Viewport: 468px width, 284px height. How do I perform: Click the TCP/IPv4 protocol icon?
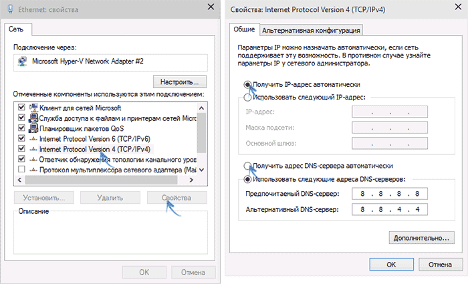33,149
